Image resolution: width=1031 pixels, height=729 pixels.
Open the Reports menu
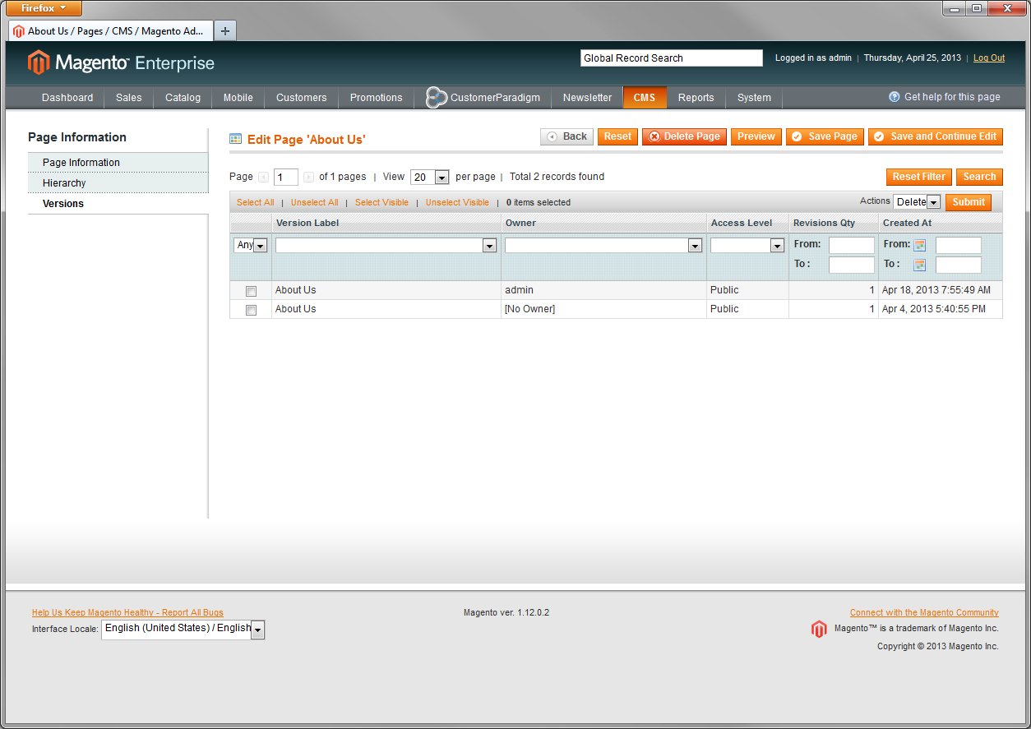click(x=696, y=97)
